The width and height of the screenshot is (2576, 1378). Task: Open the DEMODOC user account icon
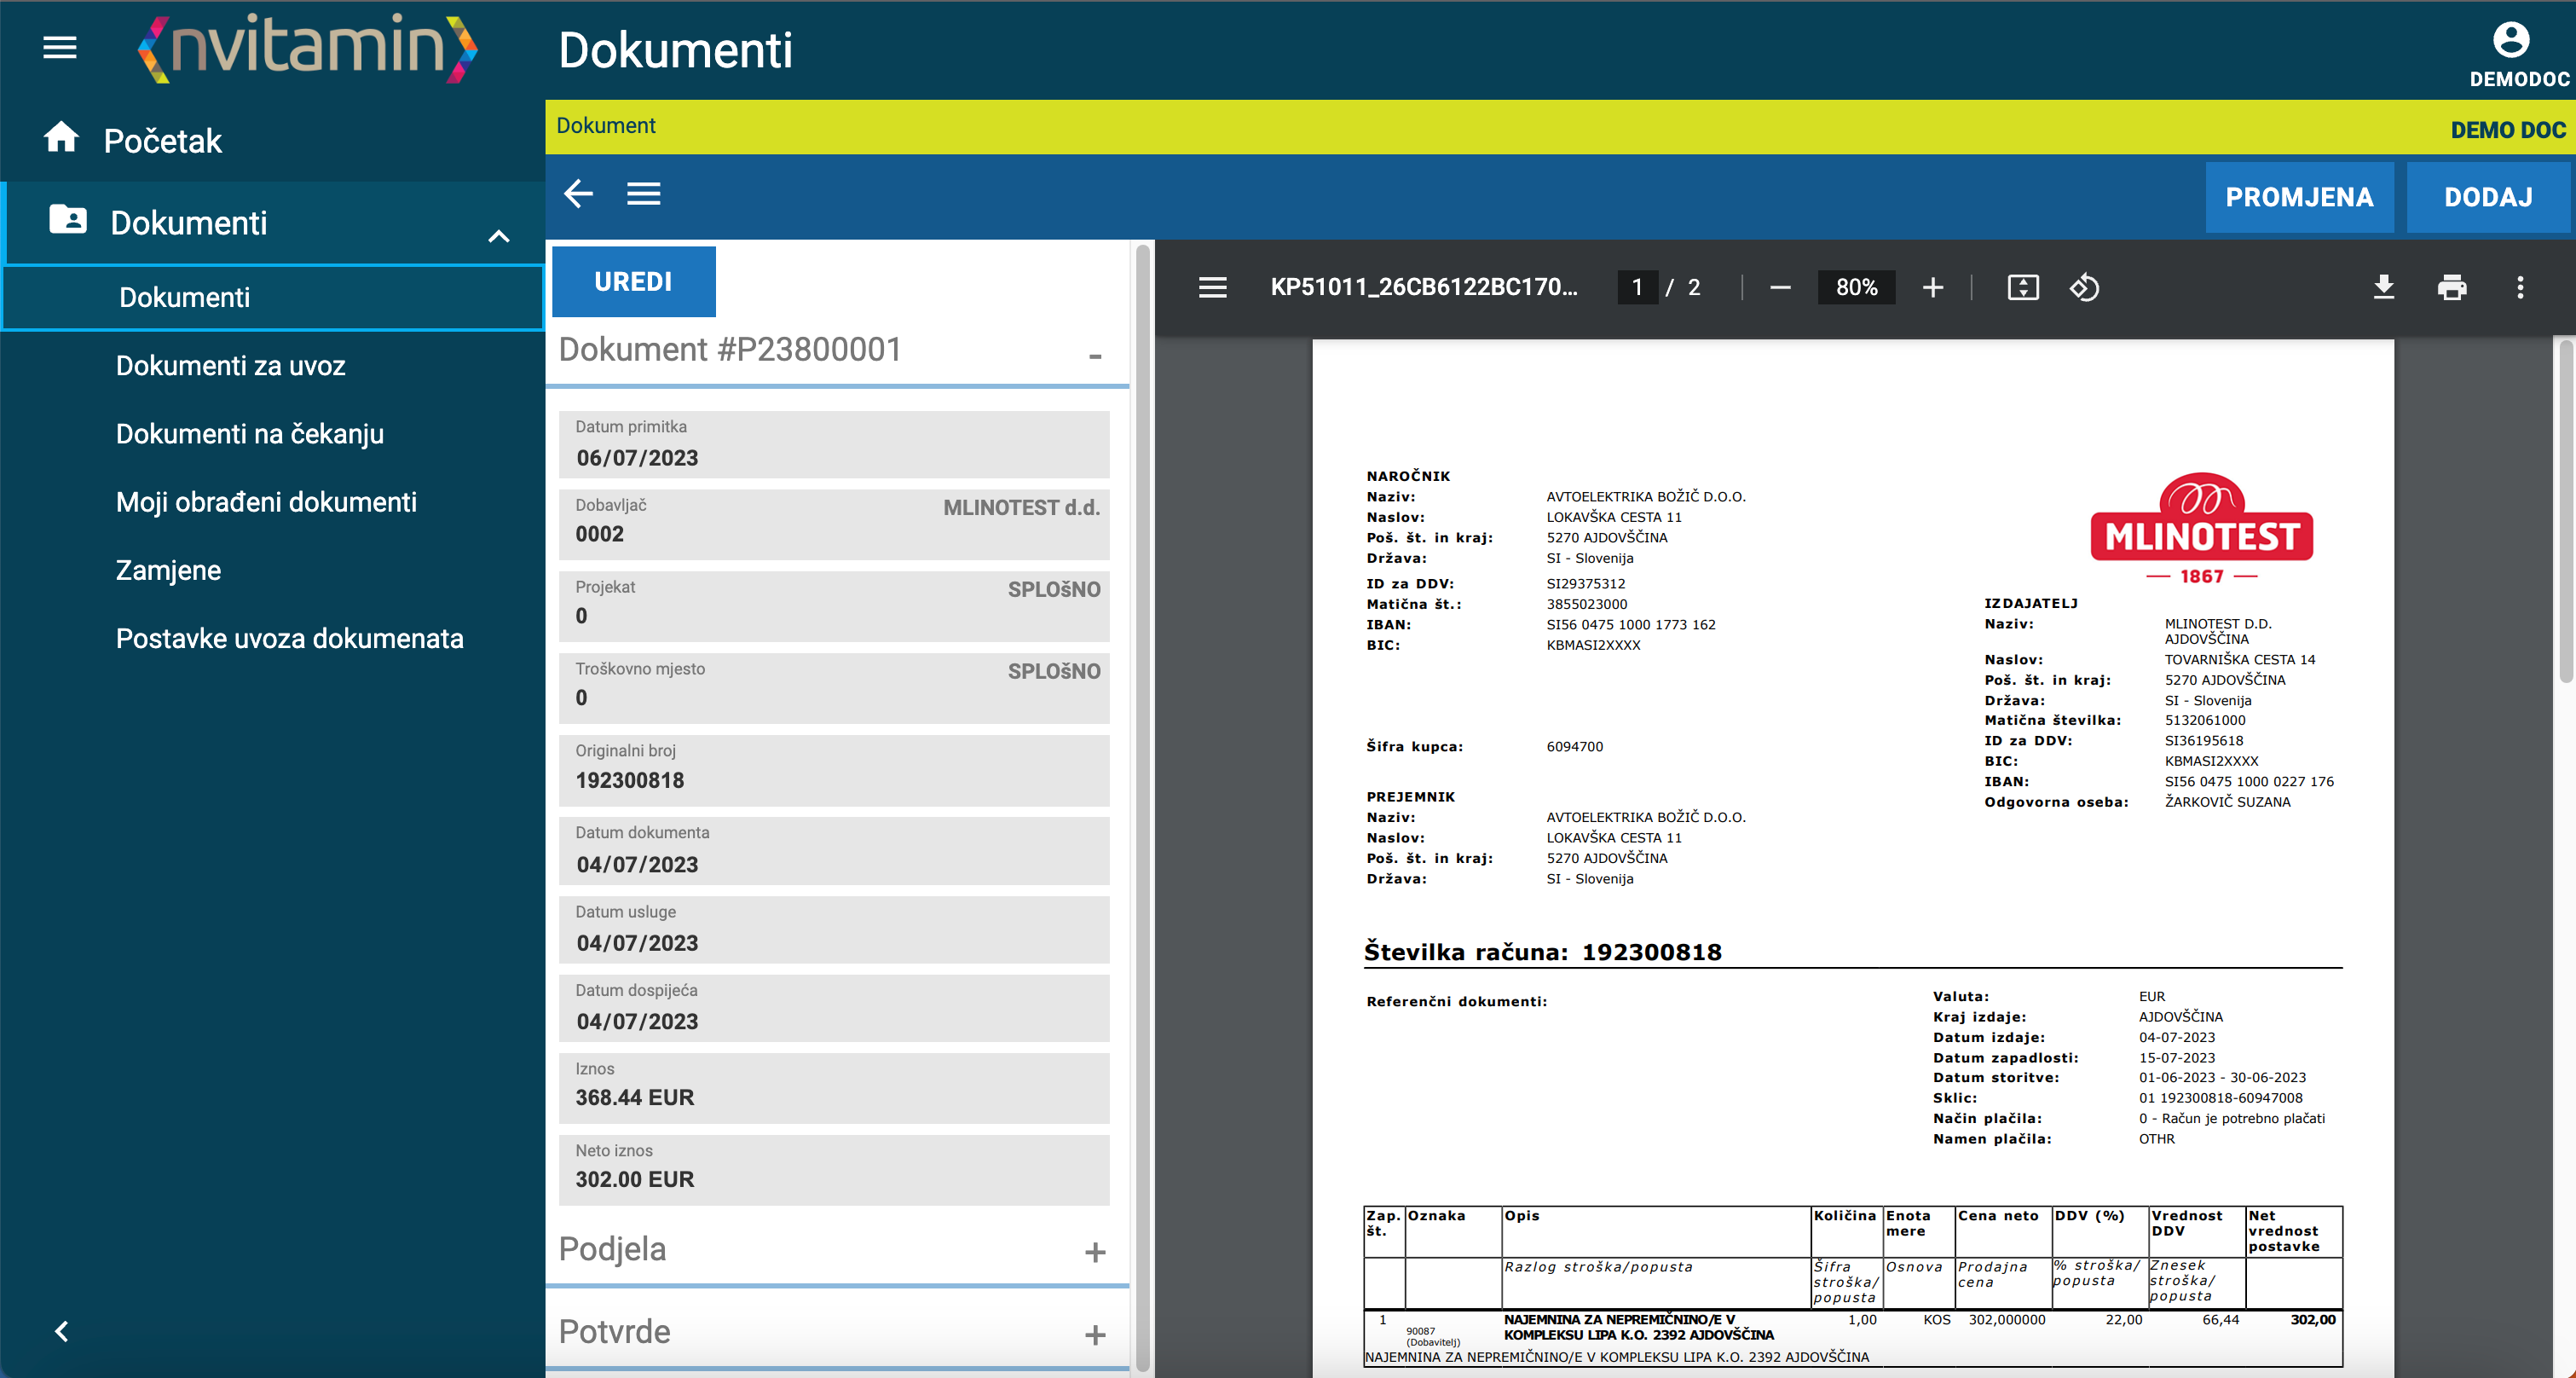(x=2511, y=40)
